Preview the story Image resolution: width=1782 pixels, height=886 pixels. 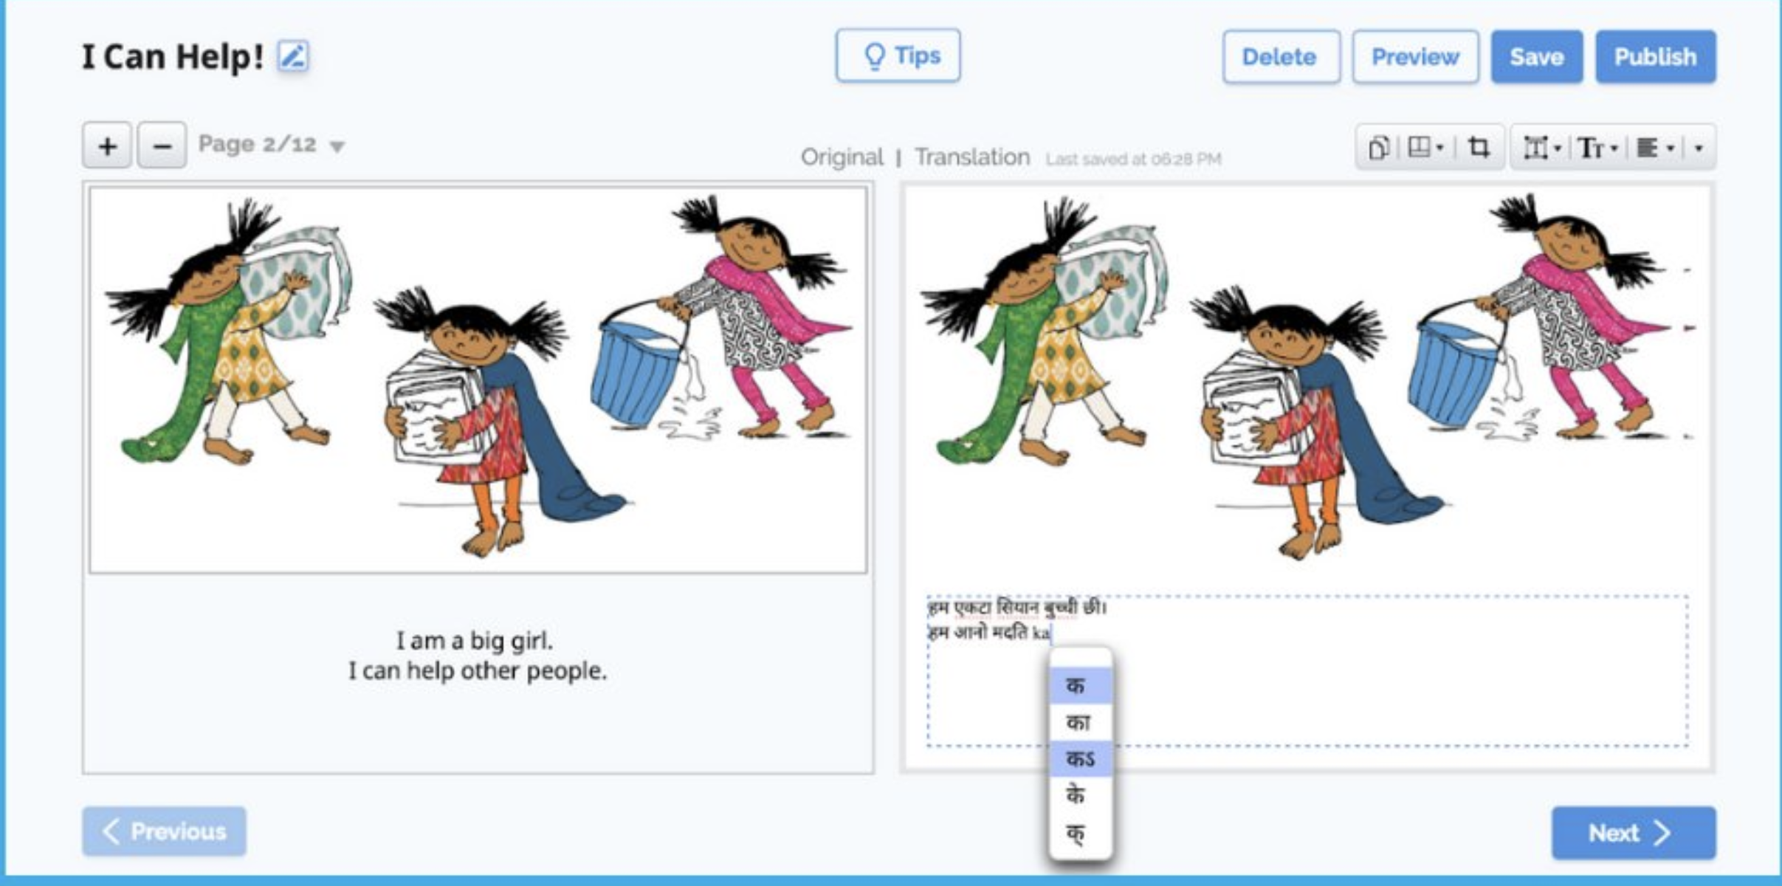tap(1415, 57)
